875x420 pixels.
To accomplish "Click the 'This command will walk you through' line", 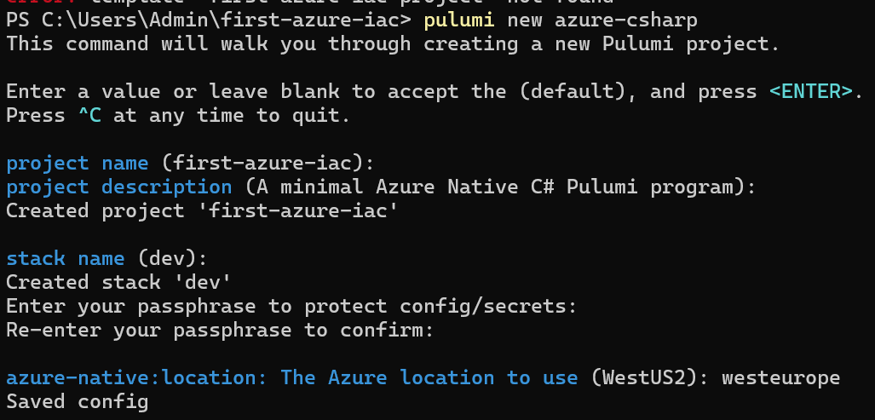I will pyautogui.click(x=393, y=44).
